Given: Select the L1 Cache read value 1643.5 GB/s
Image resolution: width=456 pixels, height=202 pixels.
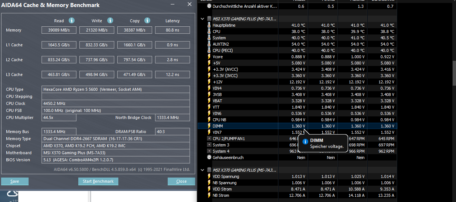Looking at the screenshot, I should pyautogui.click(x=59, y=45).
